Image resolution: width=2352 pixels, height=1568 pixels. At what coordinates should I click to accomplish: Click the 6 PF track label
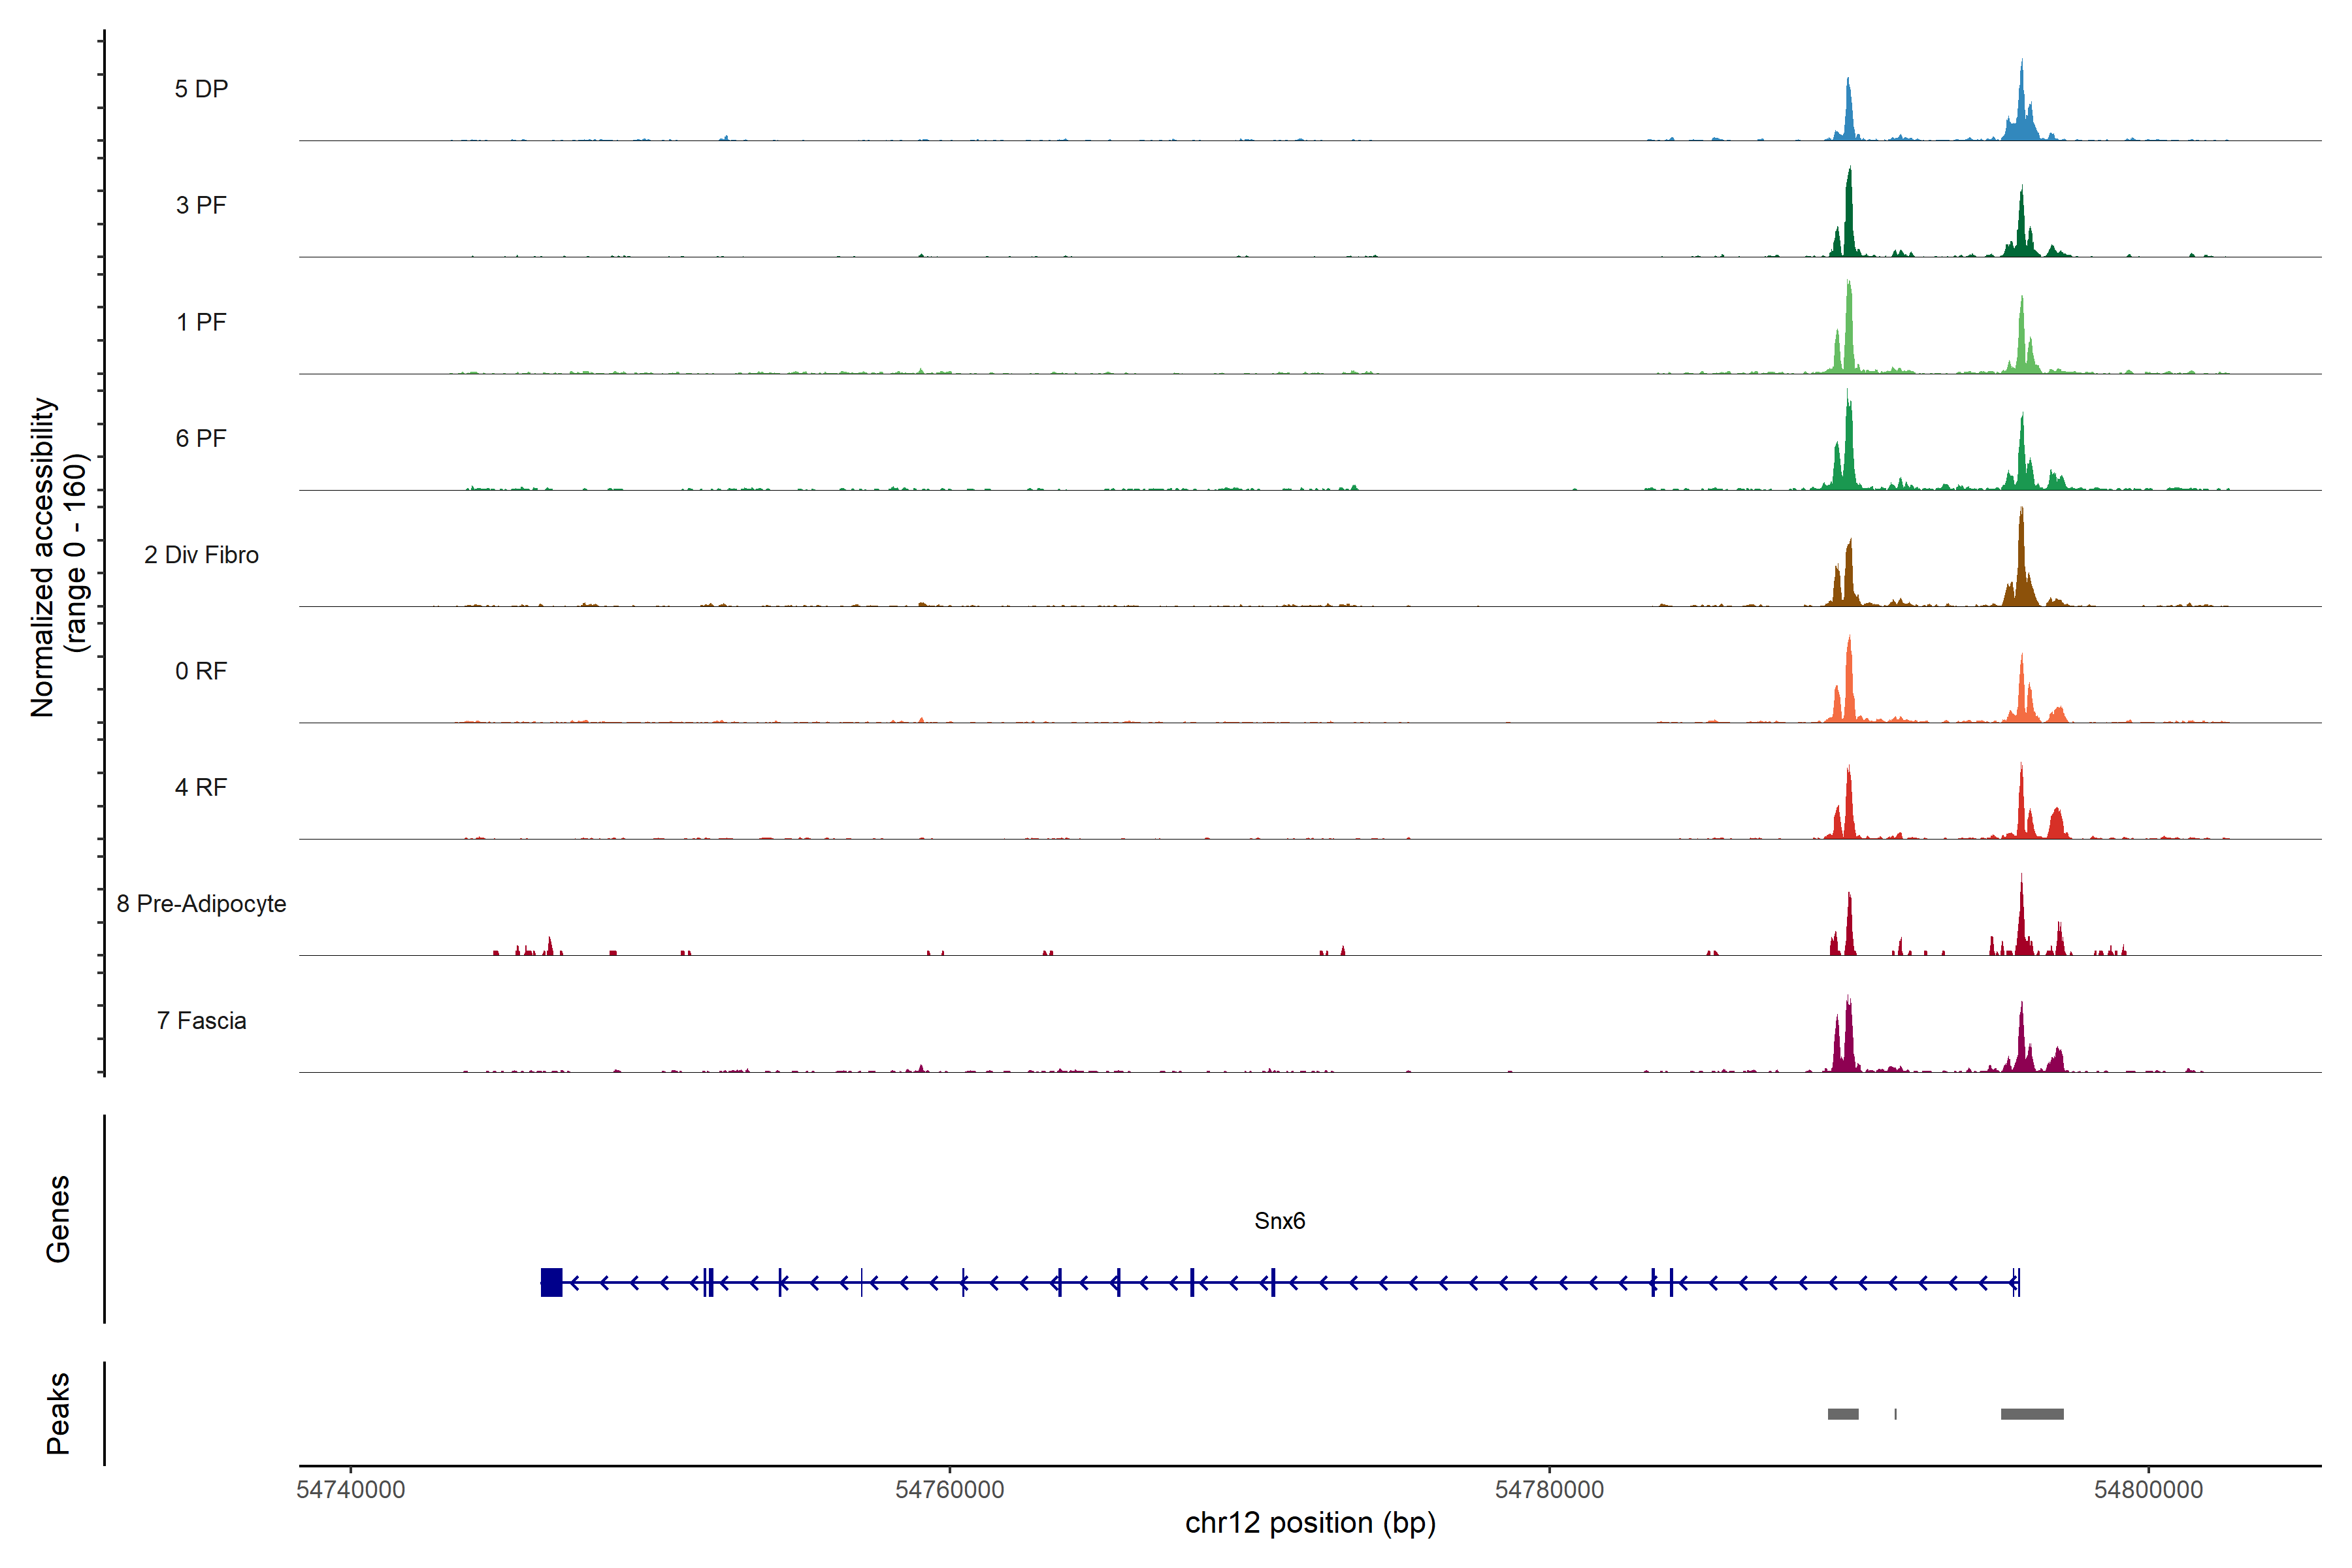(x=201, y=438)
